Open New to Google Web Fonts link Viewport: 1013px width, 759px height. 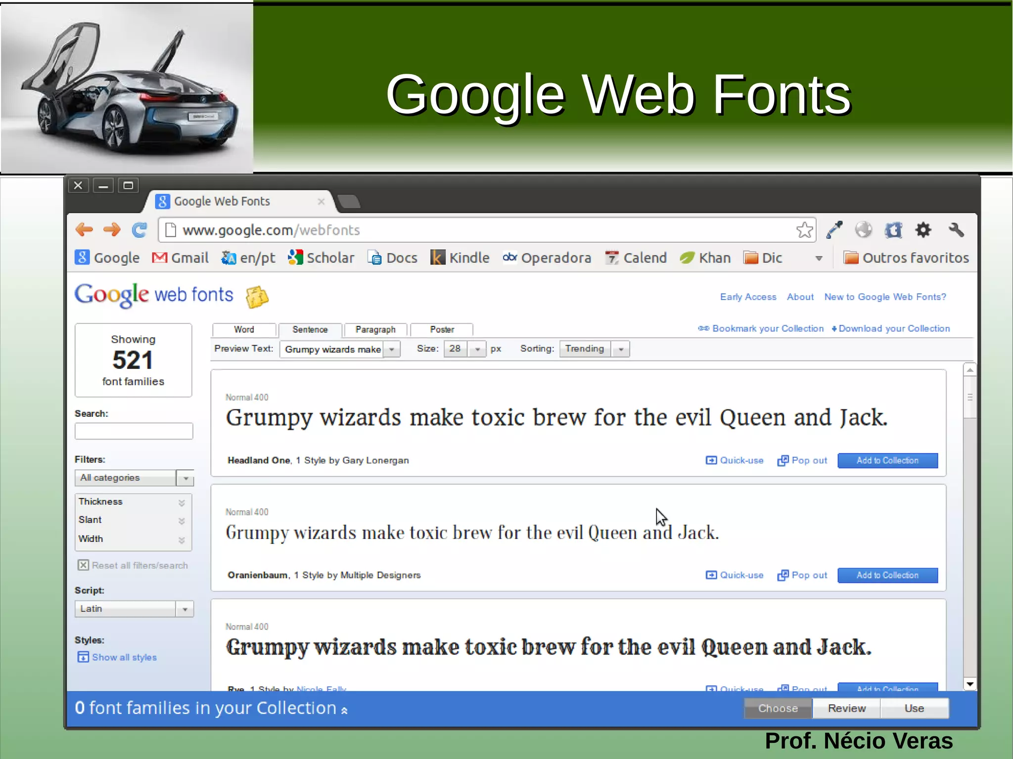pos(885,297)
